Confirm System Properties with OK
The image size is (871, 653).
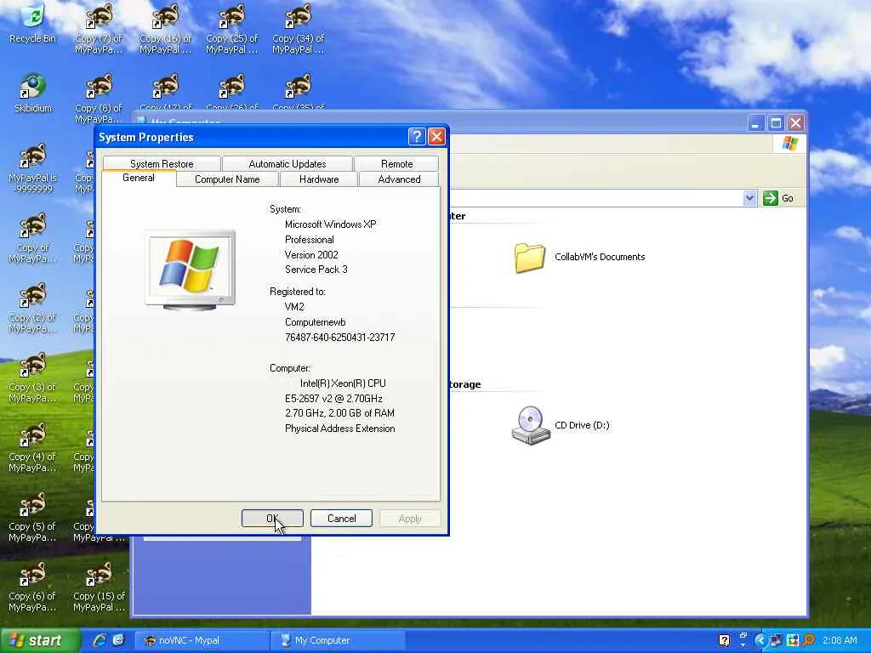272,518
